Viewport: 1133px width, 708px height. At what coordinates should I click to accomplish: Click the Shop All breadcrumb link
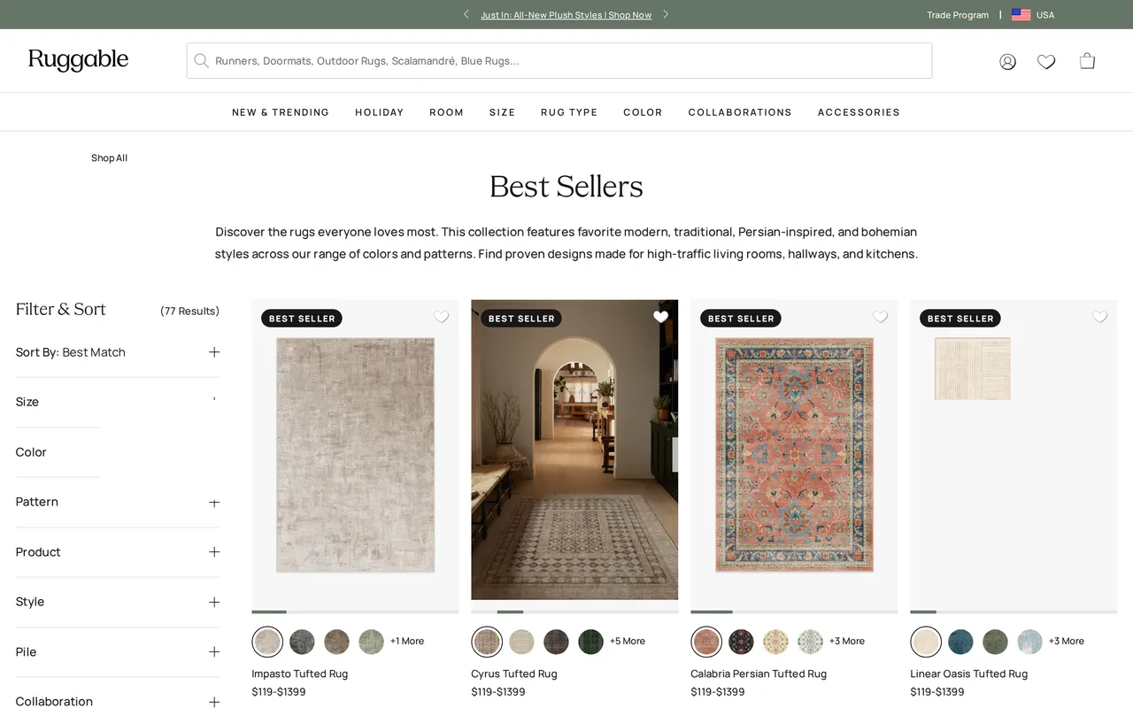109,158
